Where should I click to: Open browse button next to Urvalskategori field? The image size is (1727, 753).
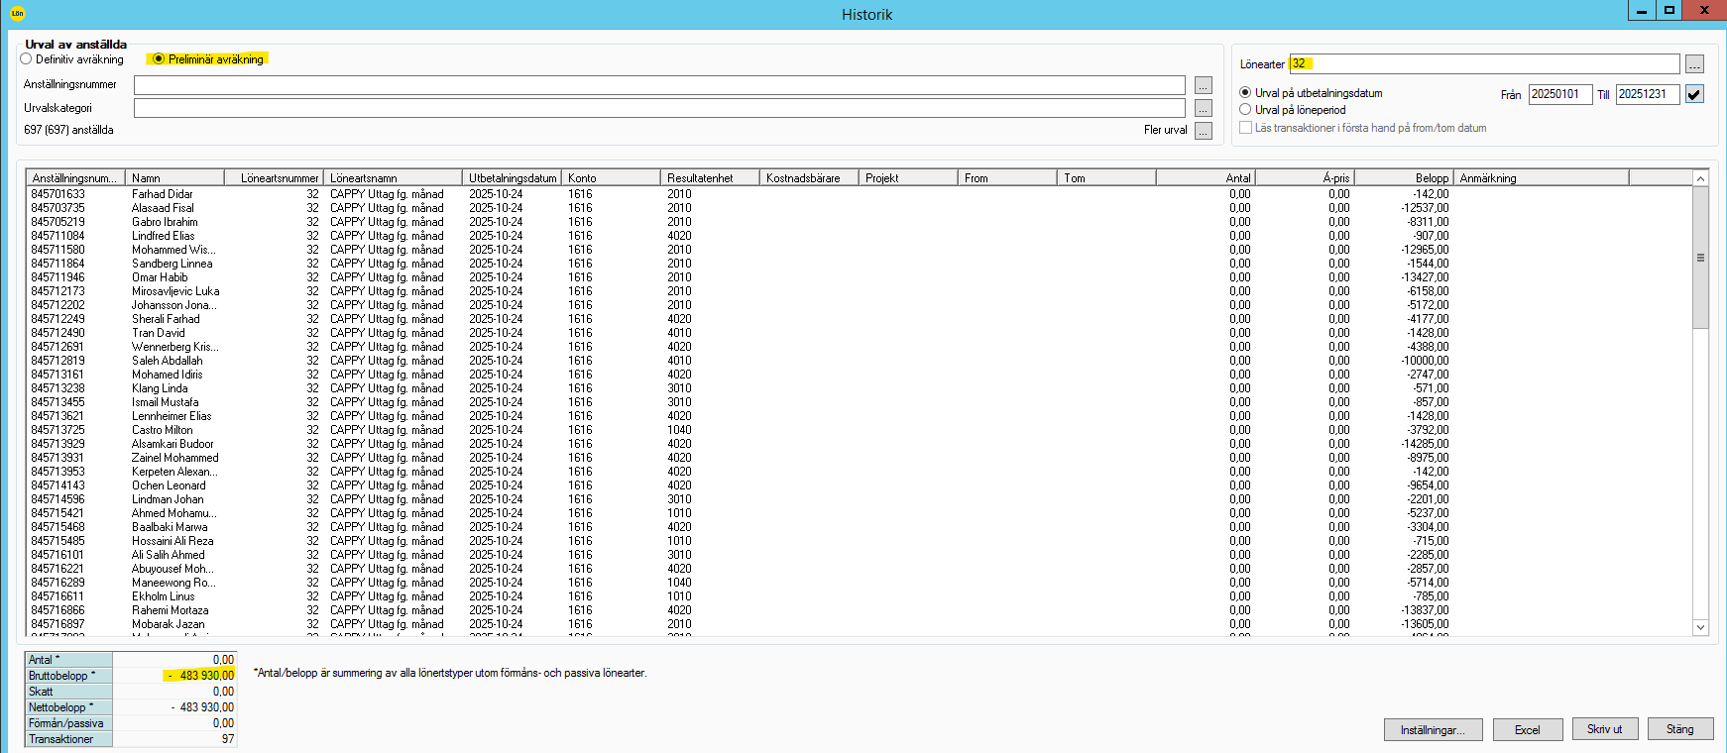[1203, 108]
